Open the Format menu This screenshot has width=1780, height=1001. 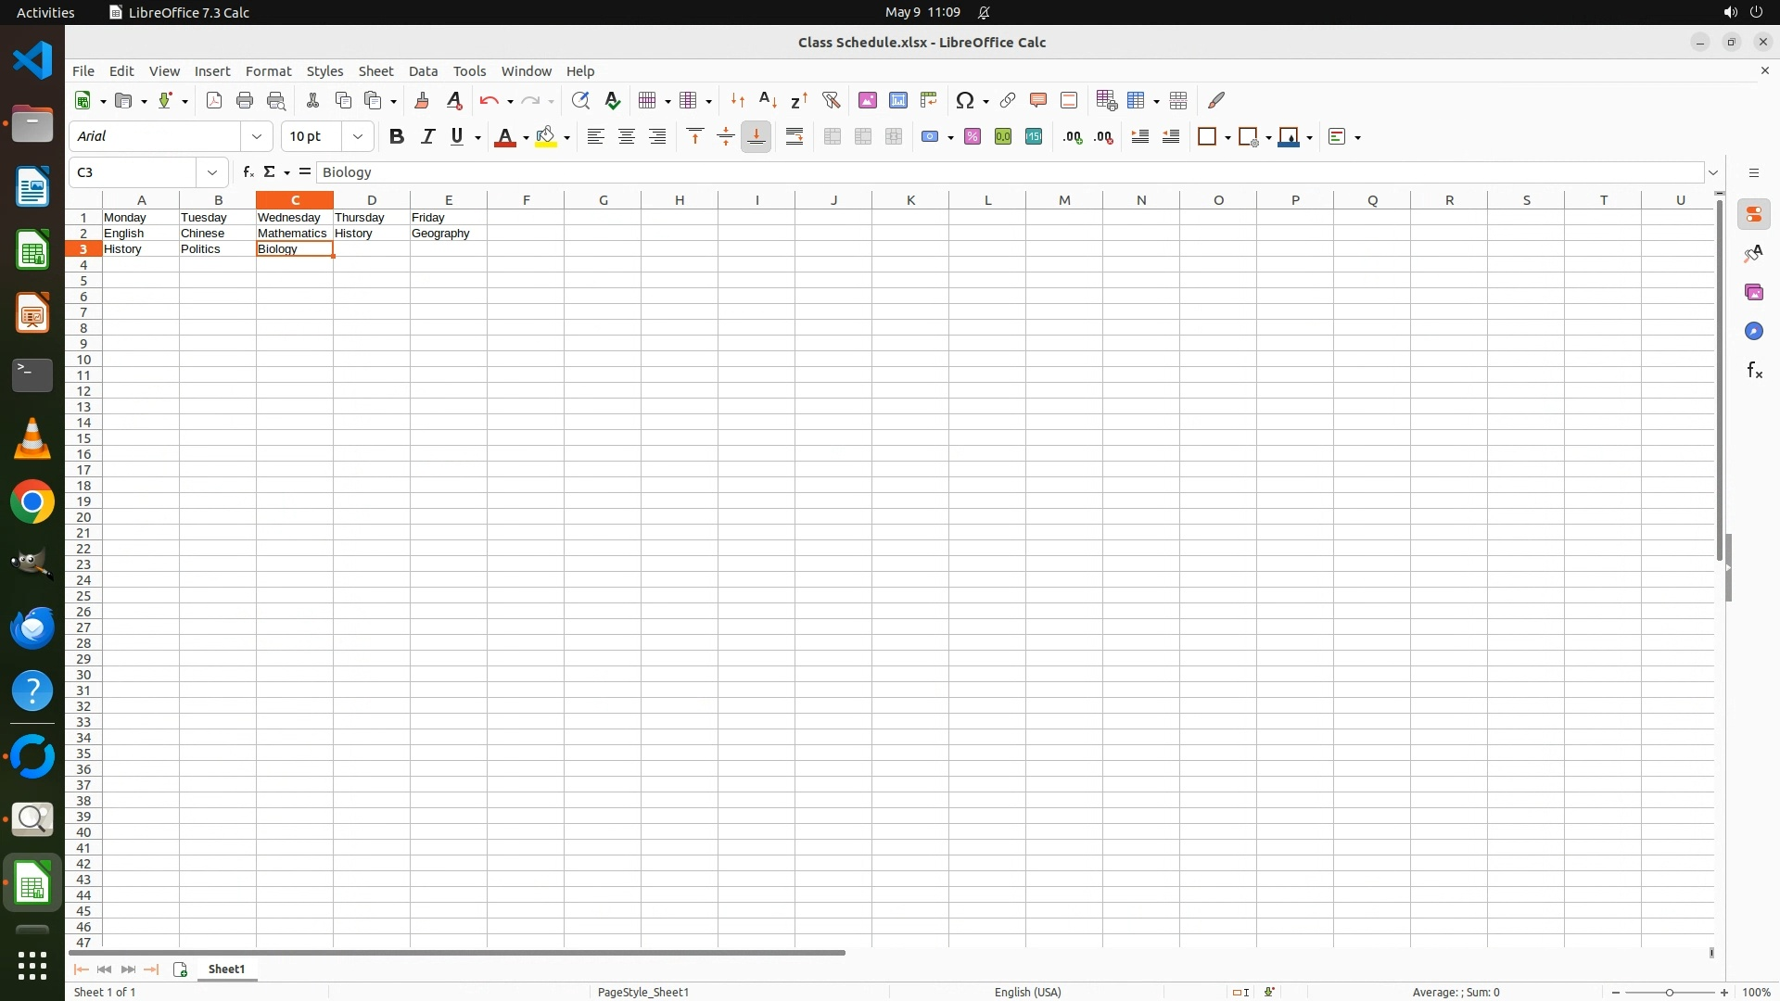[268, 71]
